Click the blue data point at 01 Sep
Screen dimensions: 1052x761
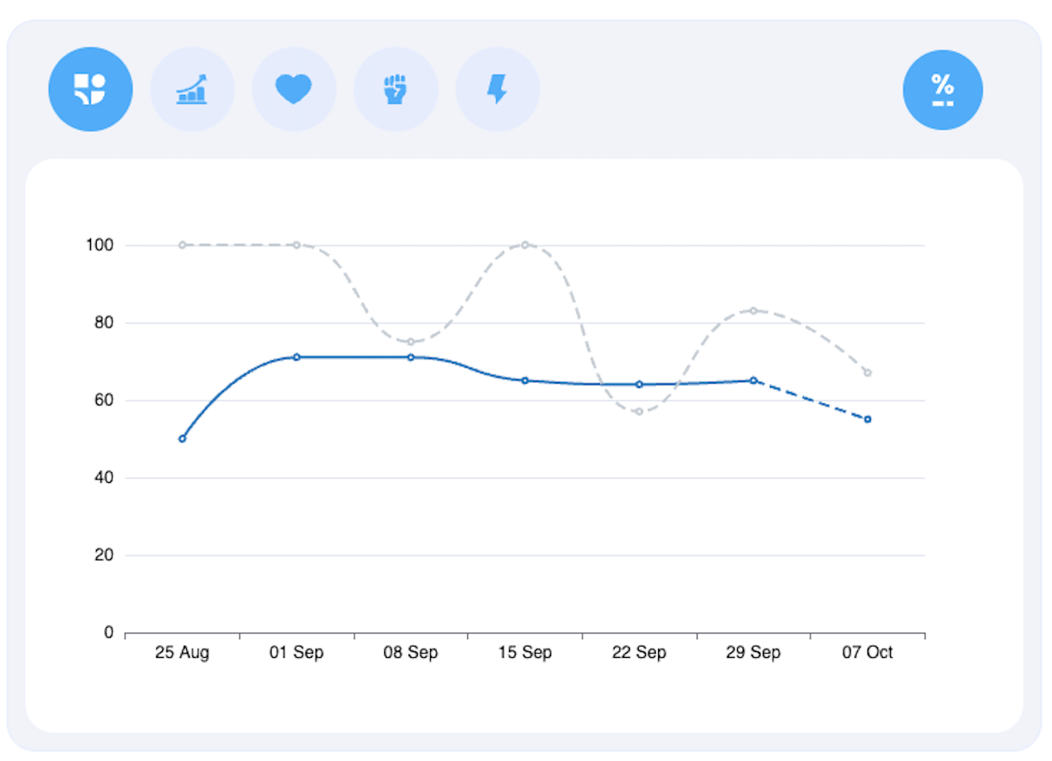pyautogui.click(x=296, y=357)
